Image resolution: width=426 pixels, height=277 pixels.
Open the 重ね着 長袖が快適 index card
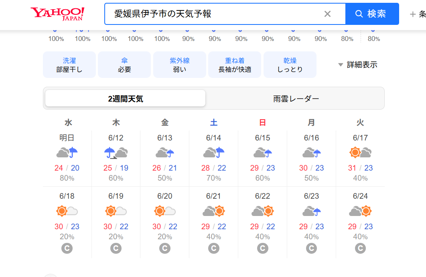tap(235, 65)
